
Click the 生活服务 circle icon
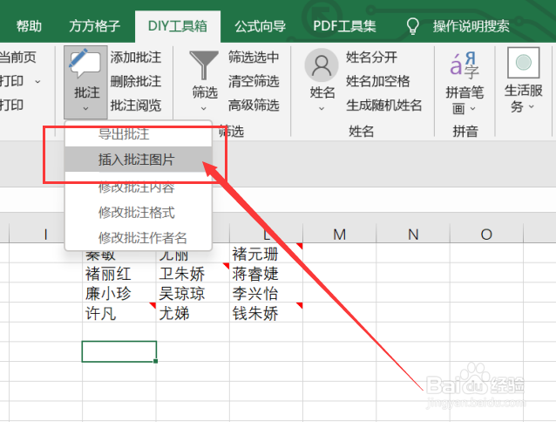click(524, 63)
